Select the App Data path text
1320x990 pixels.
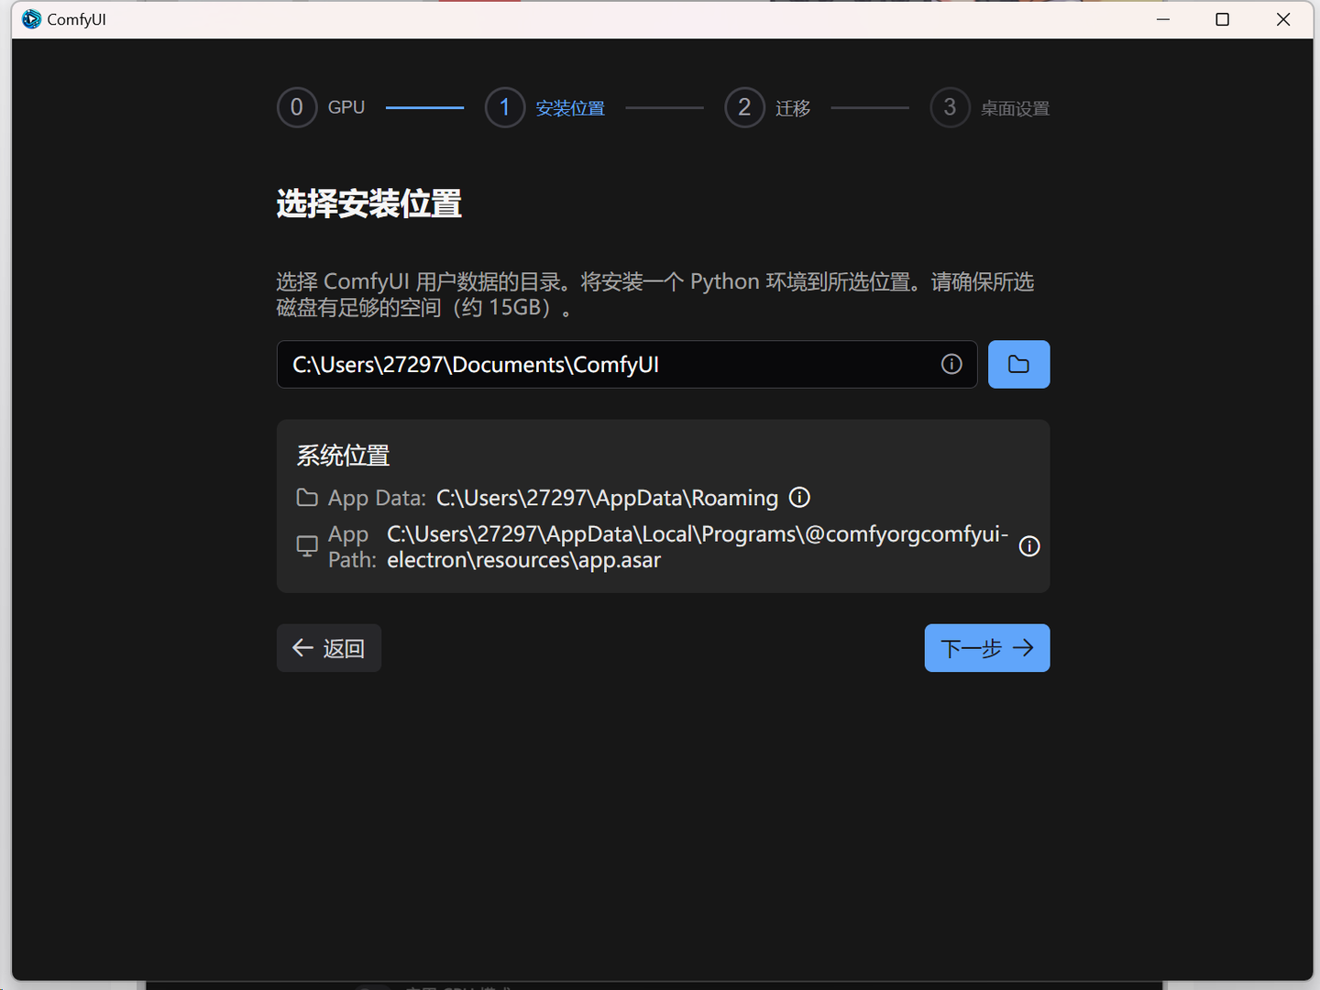coord(607,498)
